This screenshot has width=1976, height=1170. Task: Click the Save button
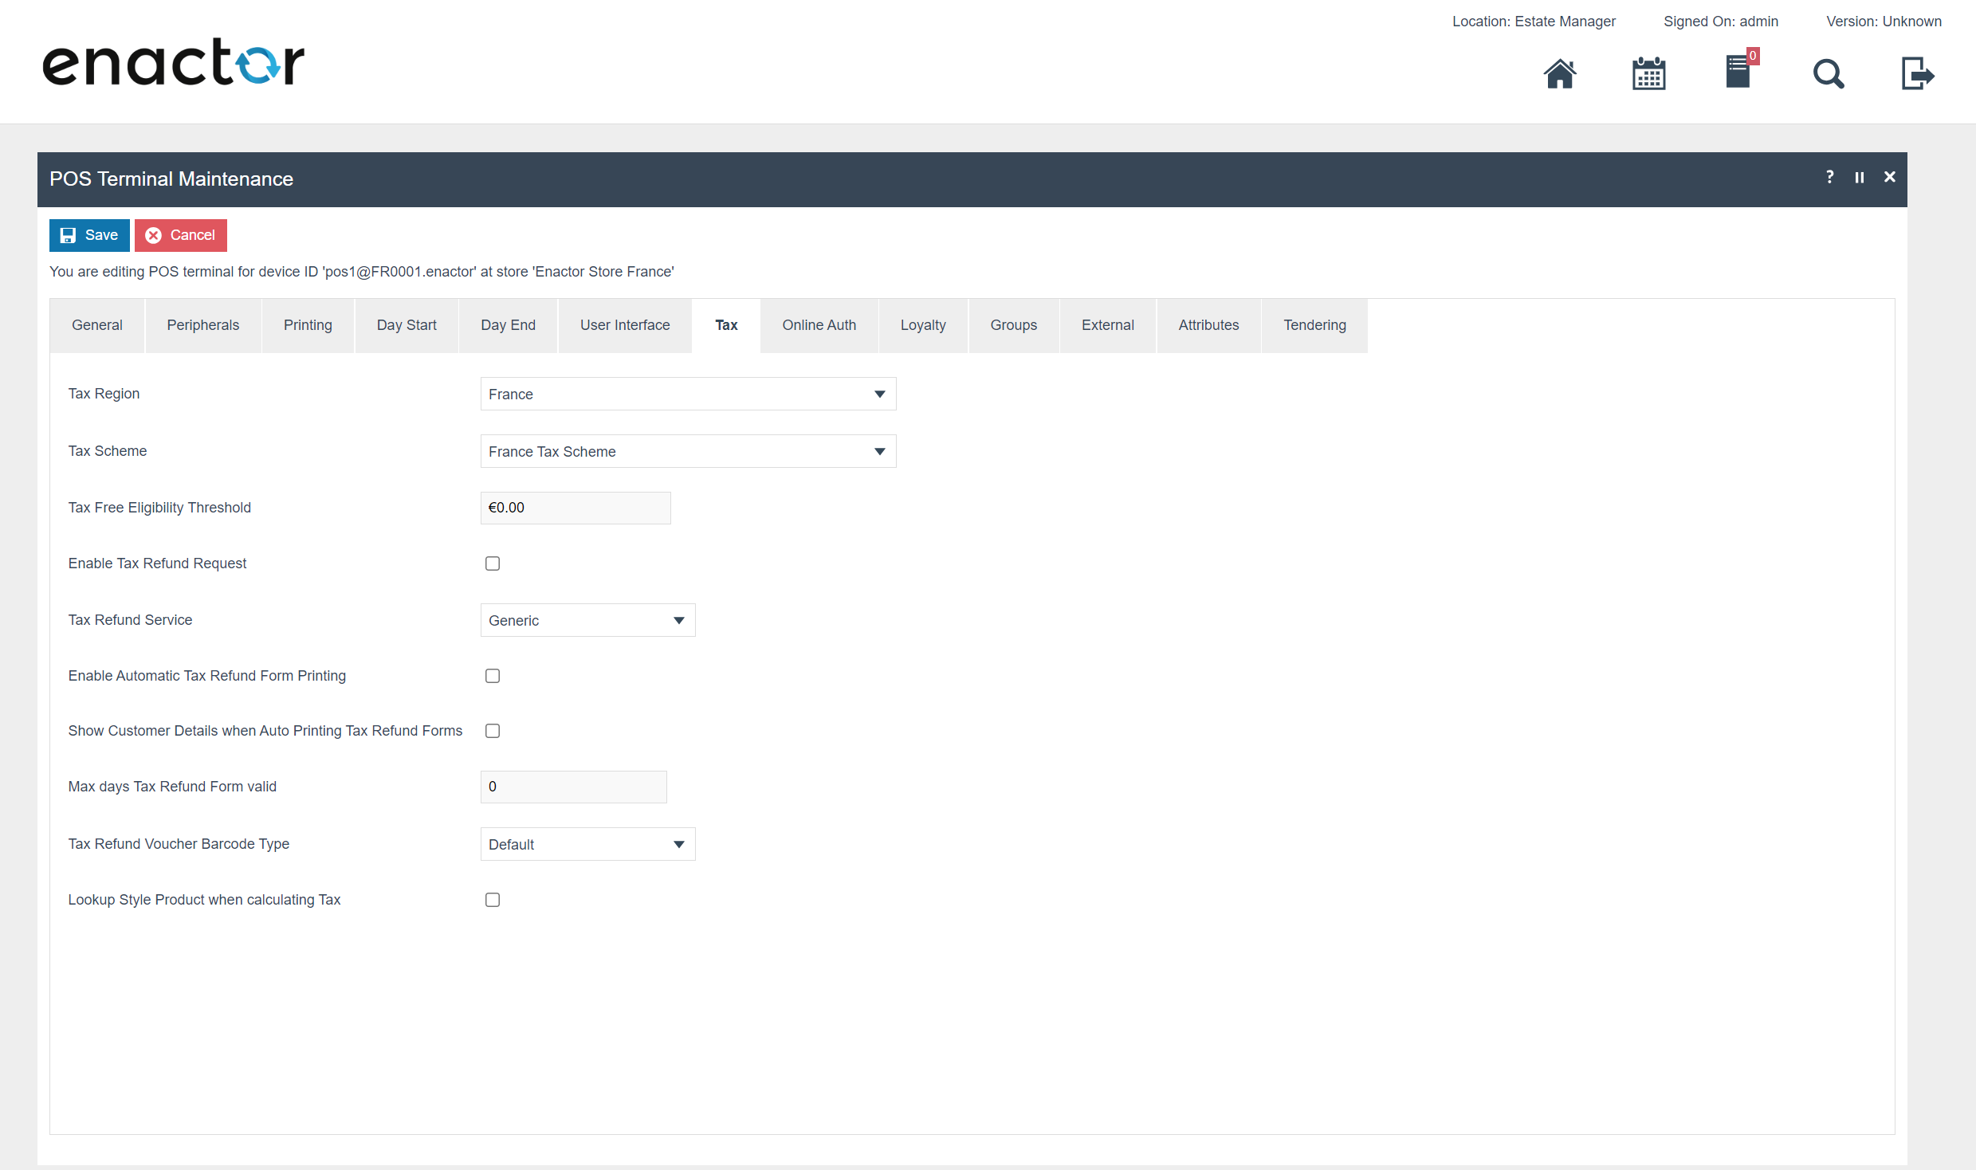(x=89, y=235)
